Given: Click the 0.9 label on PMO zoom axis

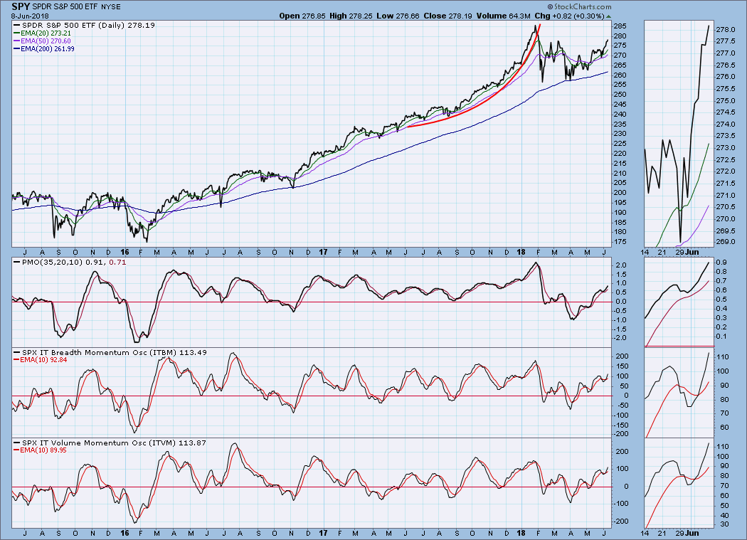Looking at the screenshot, I should coord(721,263).
